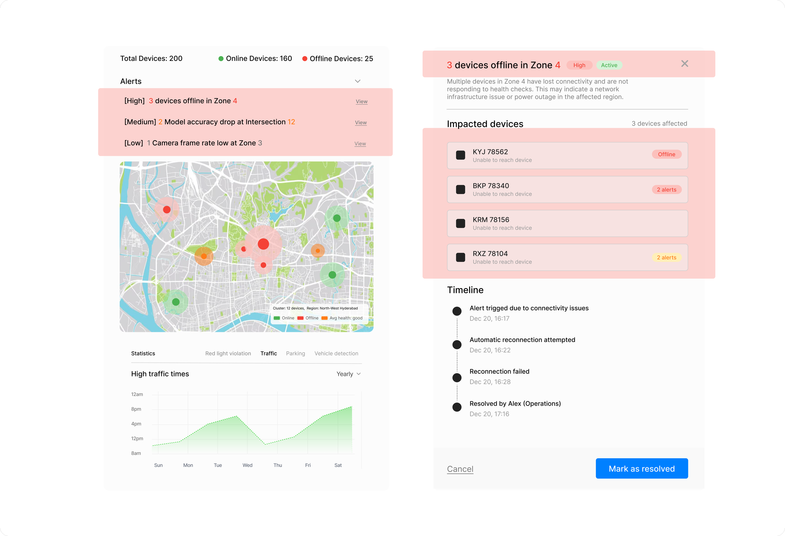
Task: Click the chevron arrow next to 'Yearly'
Action: [x=359, y=374]
